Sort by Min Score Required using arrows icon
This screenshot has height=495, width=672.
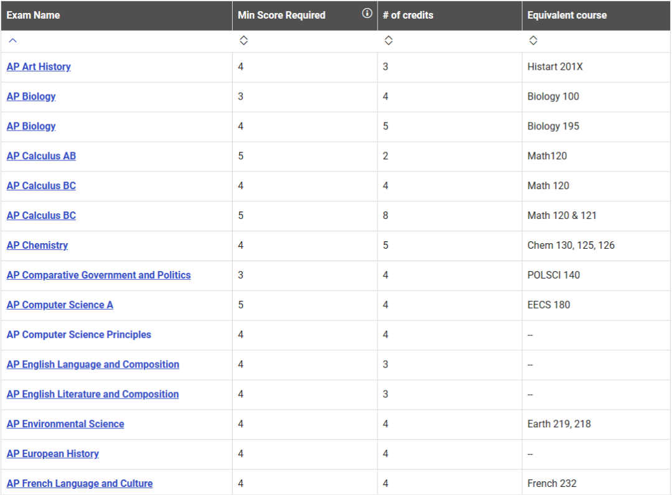(x=243, y=41)
